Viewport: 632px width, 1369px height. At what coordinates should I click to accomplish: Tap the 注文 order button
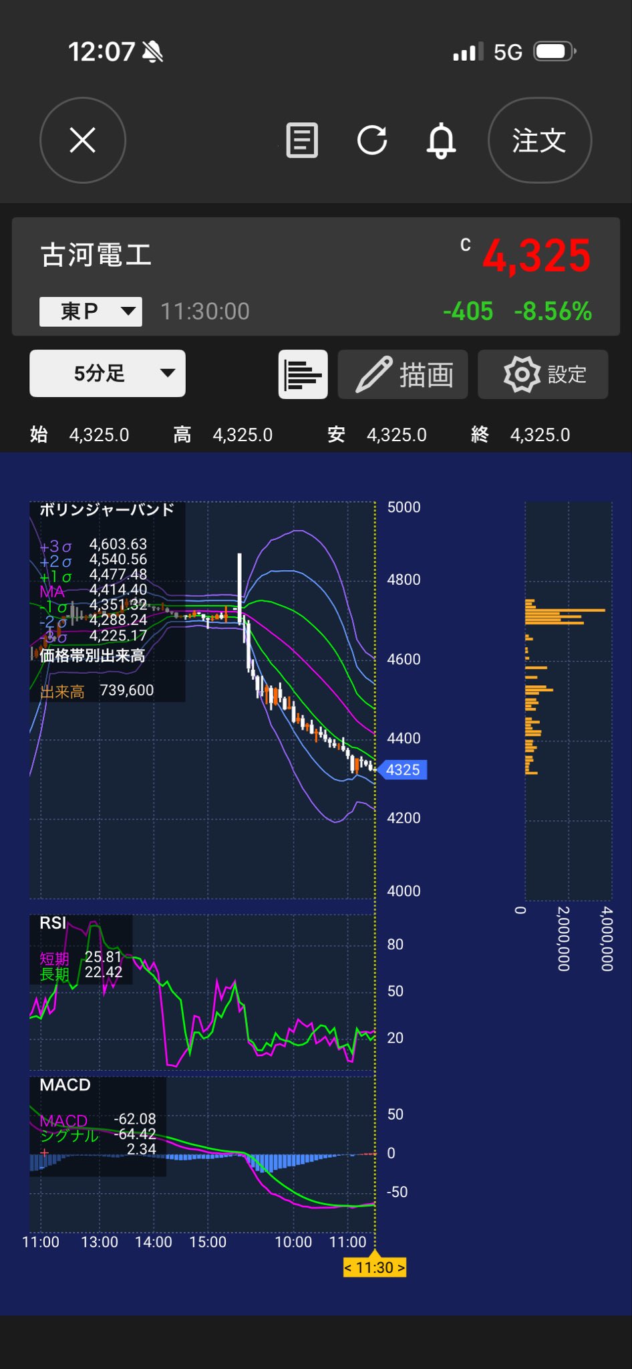pyautogui.click(x=540, y=140)
